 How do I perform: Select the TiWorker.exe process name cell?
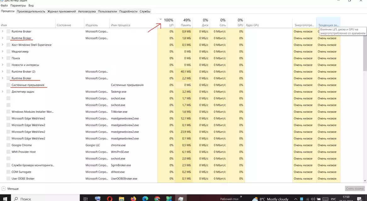119,112
